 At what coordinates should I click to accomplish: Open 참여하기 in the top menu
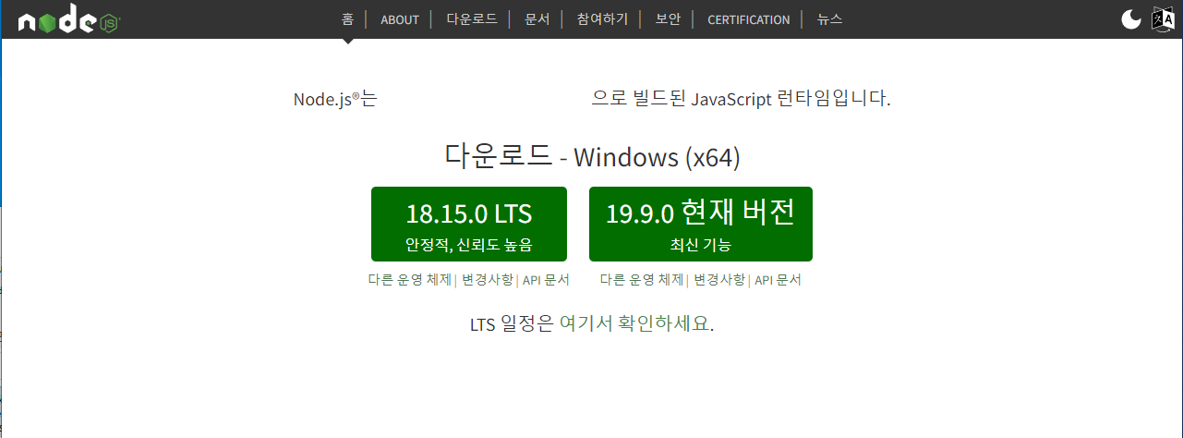(x=602, y=19)
